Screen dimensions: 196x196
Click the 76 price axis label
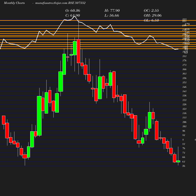[184, 149]
